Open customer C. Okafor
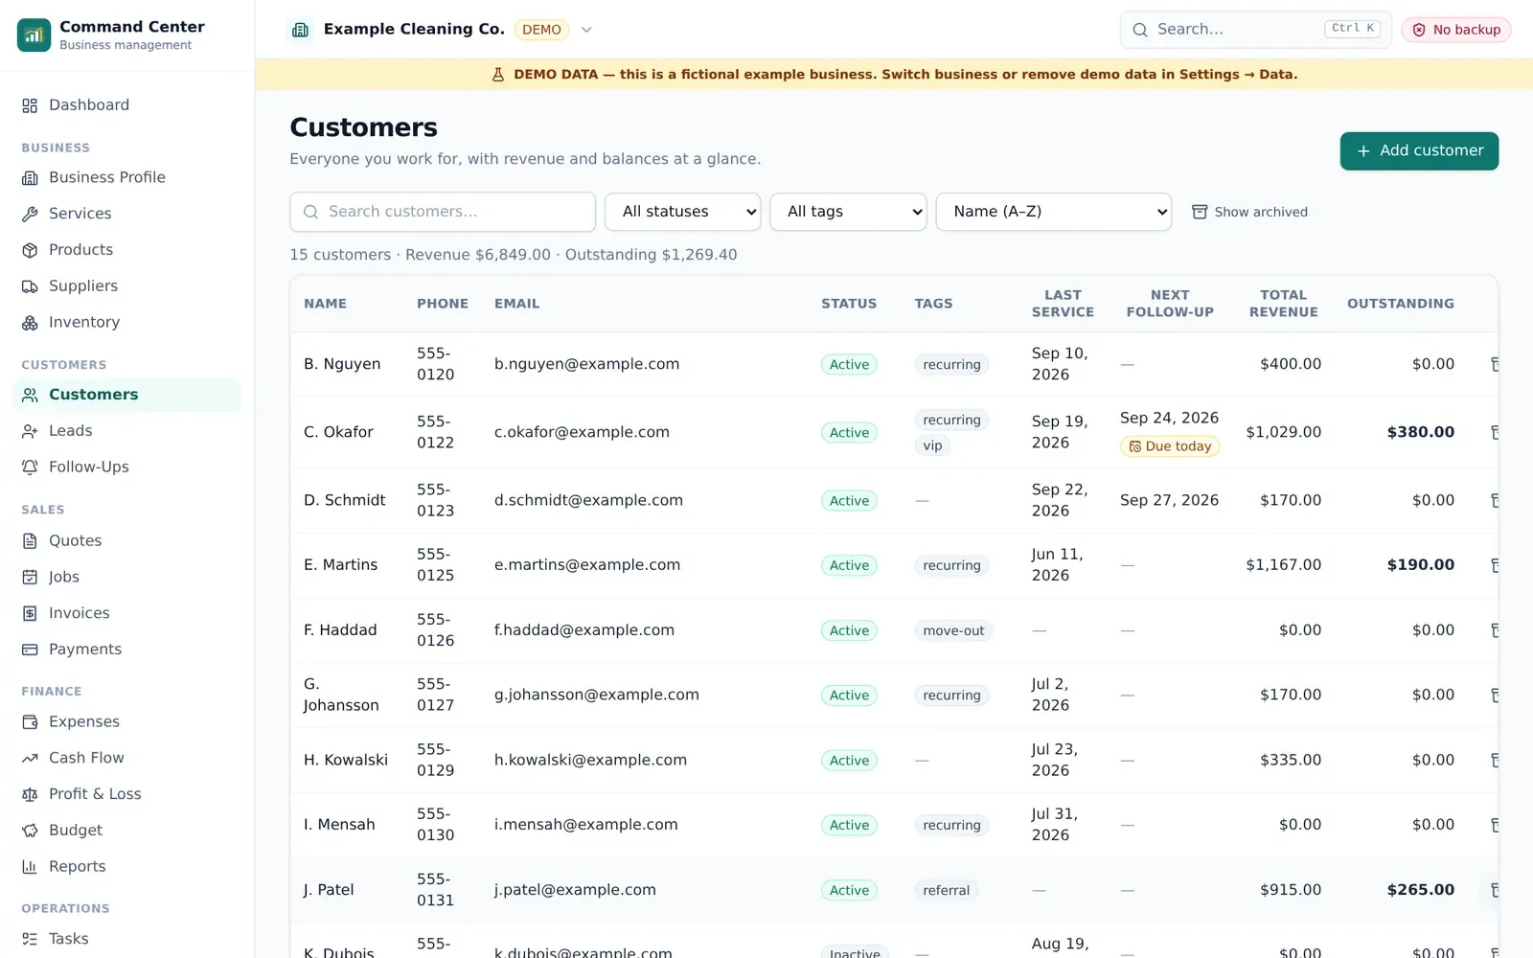Viewport: 1533px width, 958px height. point(338,432)
